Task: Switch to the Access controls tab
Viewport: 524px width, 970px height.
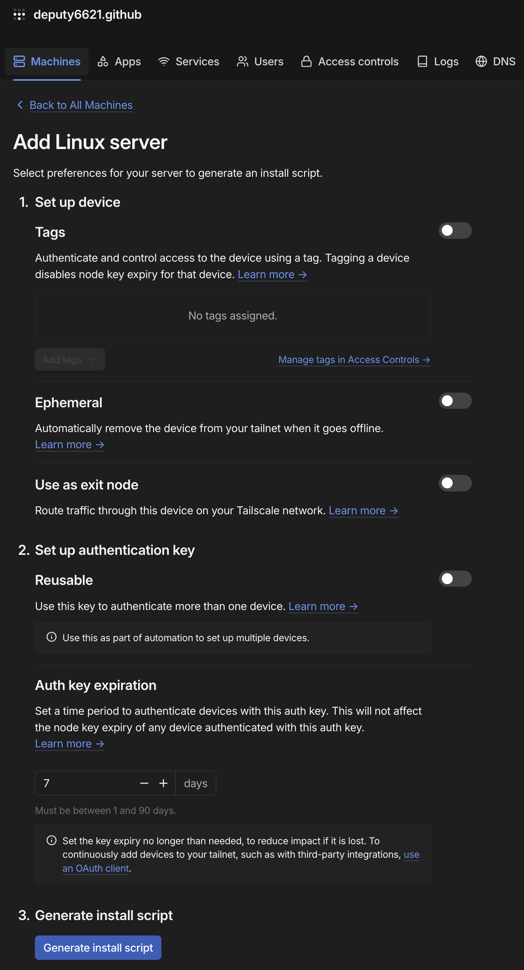Action: coord(350,62)
